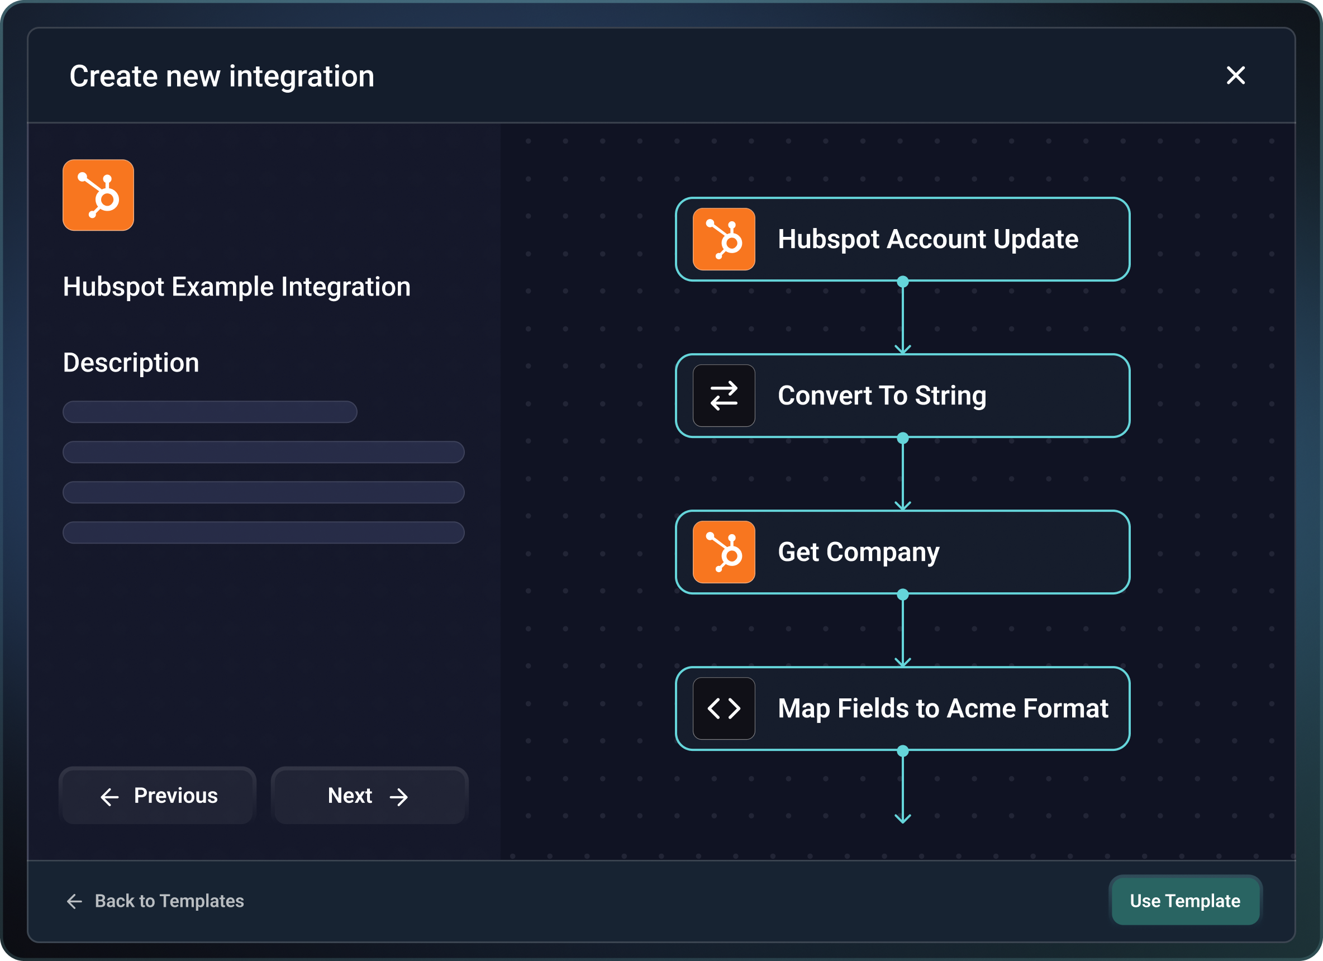Click the down arrow below Map Fields node

[x=902, y=817]
